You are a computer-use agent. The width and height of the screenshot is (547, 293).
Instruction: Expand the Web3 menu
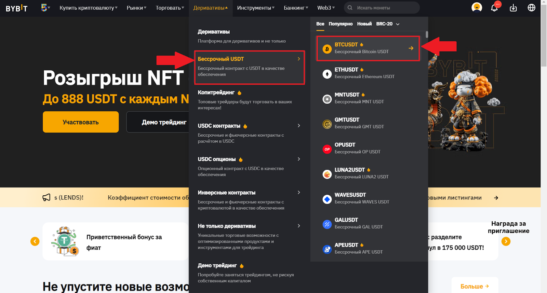pos(326,8)
